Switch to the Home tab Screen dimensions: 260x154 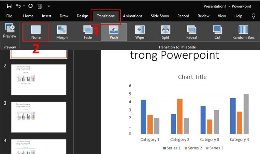click(x=28, y=16)
